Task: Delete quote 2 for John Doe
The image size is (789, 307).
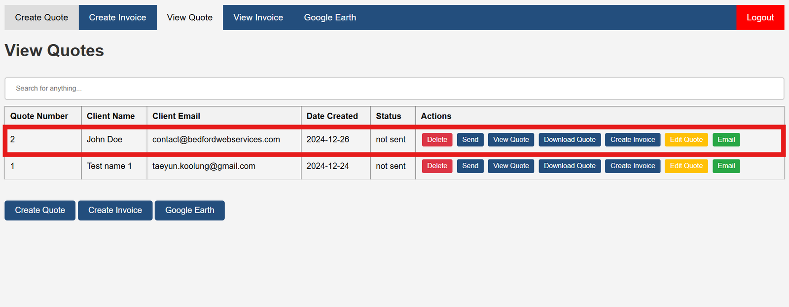Action: [437, 140]
